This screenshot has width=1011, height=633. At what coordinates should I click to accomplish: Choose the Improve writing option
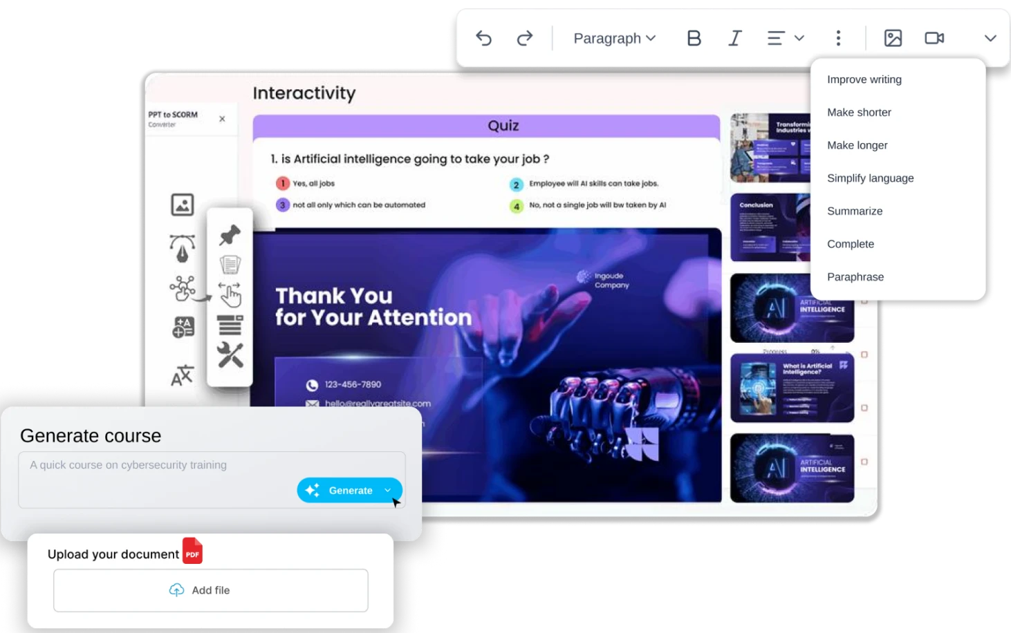coord(864,79)
